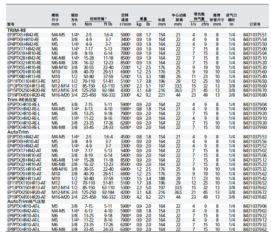Click the 型号 column header

tap(11, 25)
